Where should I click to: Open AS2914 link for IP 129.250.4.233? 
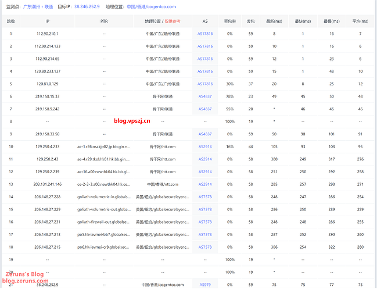(205, 146)
